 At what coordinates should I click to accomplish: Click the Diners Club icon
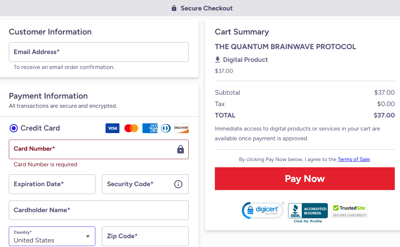point(166,128)
